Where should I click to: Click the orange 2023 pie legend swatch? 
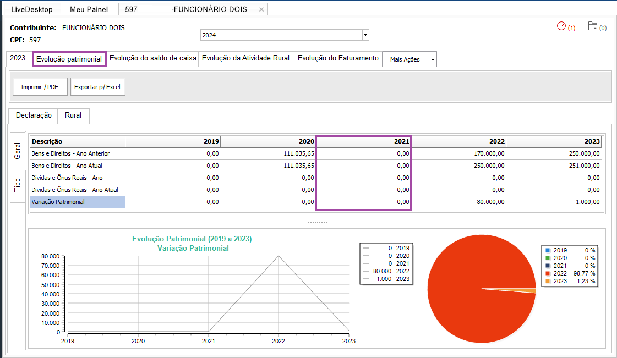548,282
